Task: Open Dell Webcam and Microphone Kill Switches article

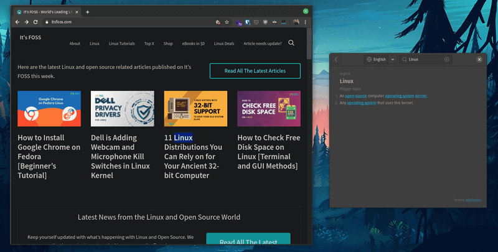Action: coord(120,156)
